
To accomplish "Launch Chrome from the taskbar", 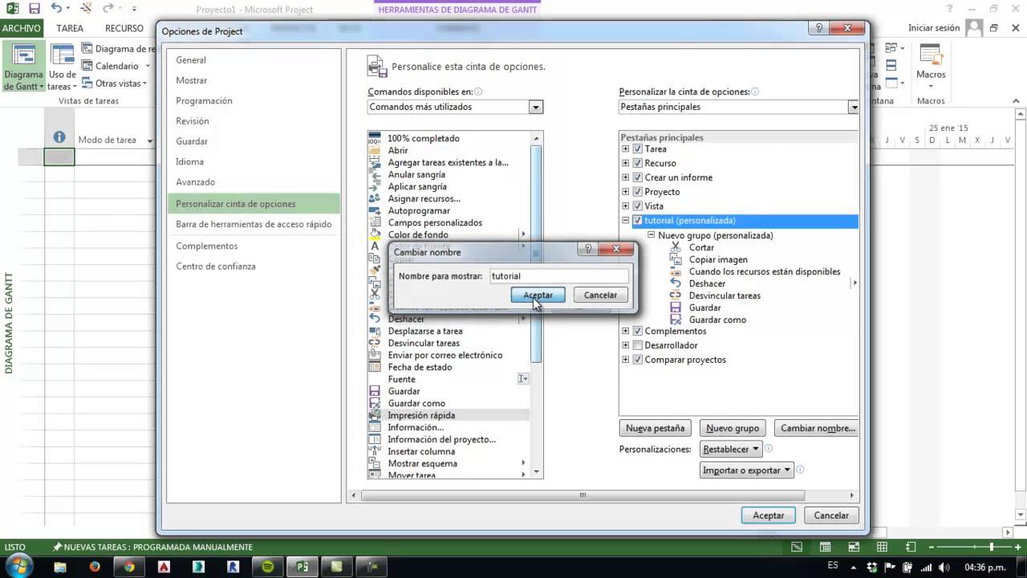I will (129, 567).
